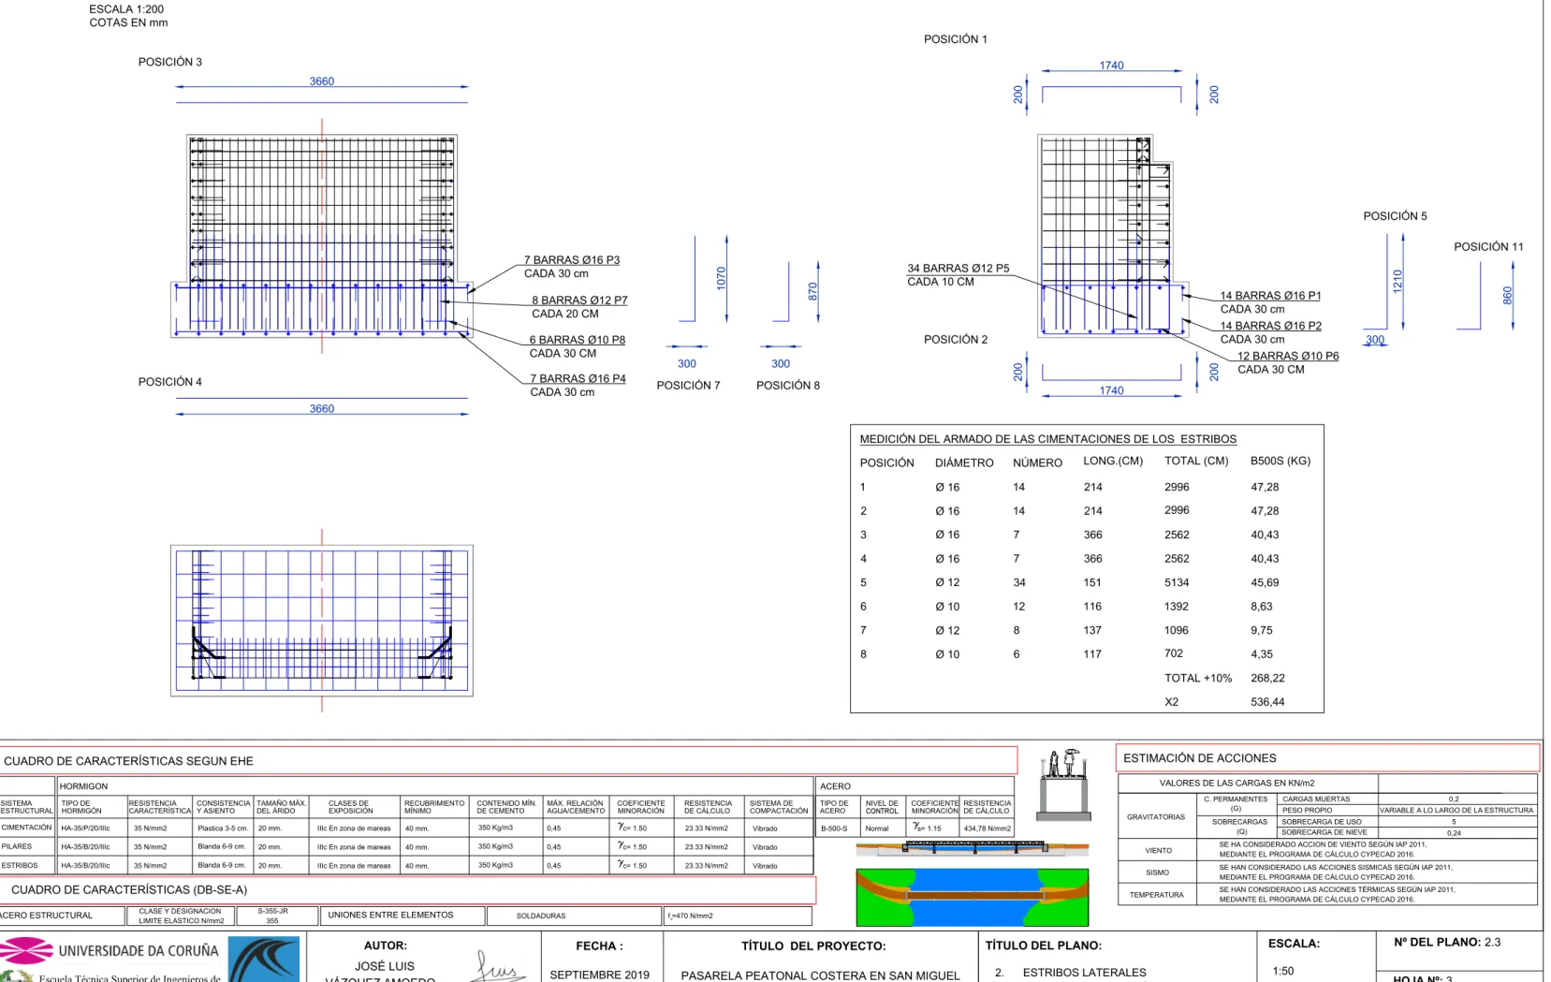Image resolution: width=1551 pixels, height=982 pixels.
Task: Click the Universidade da Coruña logo
Action: [110, 951]
